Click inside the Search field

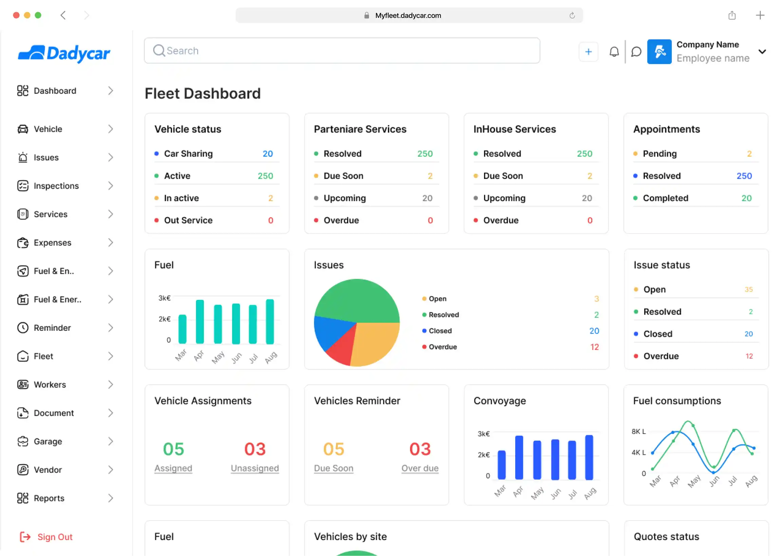[342, 50]
